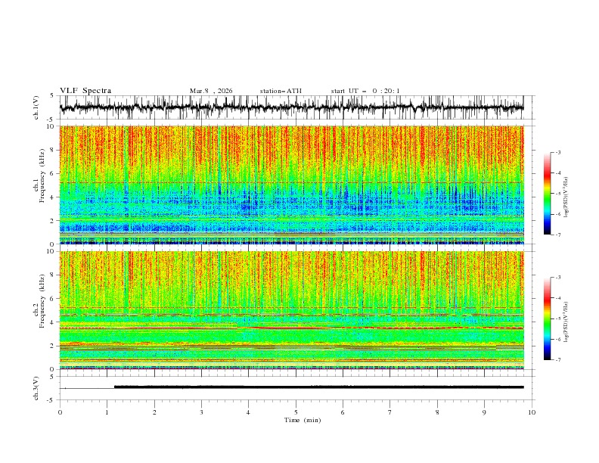Click the "1" tick on the time axis
The height and width of the screenshot is (463, 599).
(x=107, y=412)
